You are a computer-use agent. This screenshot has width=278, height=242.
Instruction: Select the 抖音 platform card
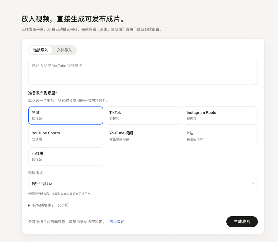[x=66, y=115]
